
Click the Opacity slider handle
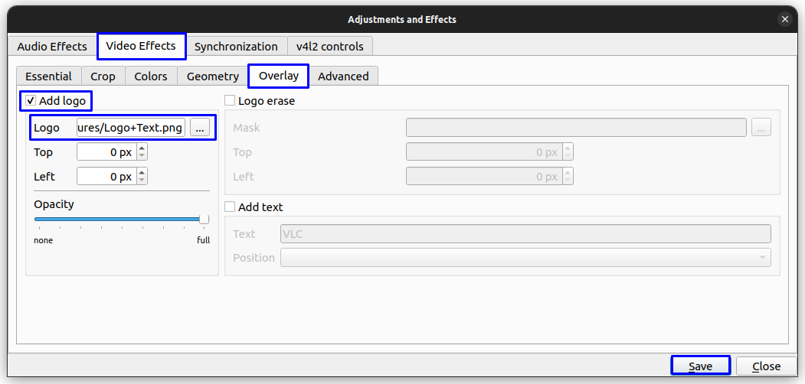(204, 220)
